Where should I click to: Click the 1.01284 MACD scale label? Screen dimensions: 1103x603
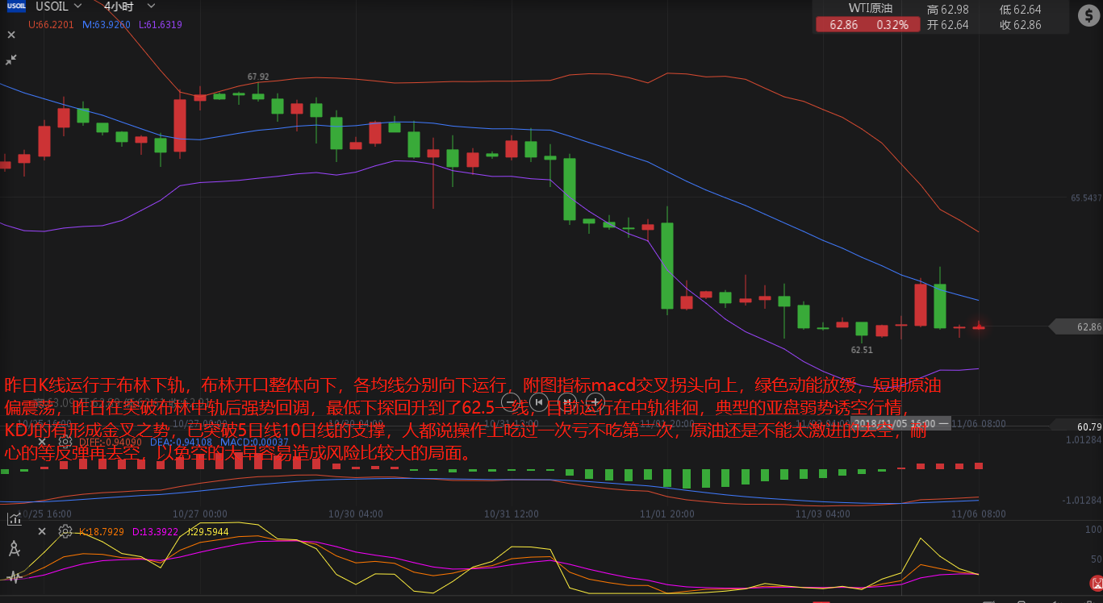tap(1084, 440)
